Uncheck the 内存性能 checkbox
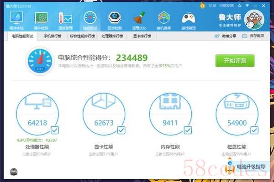 188,130
